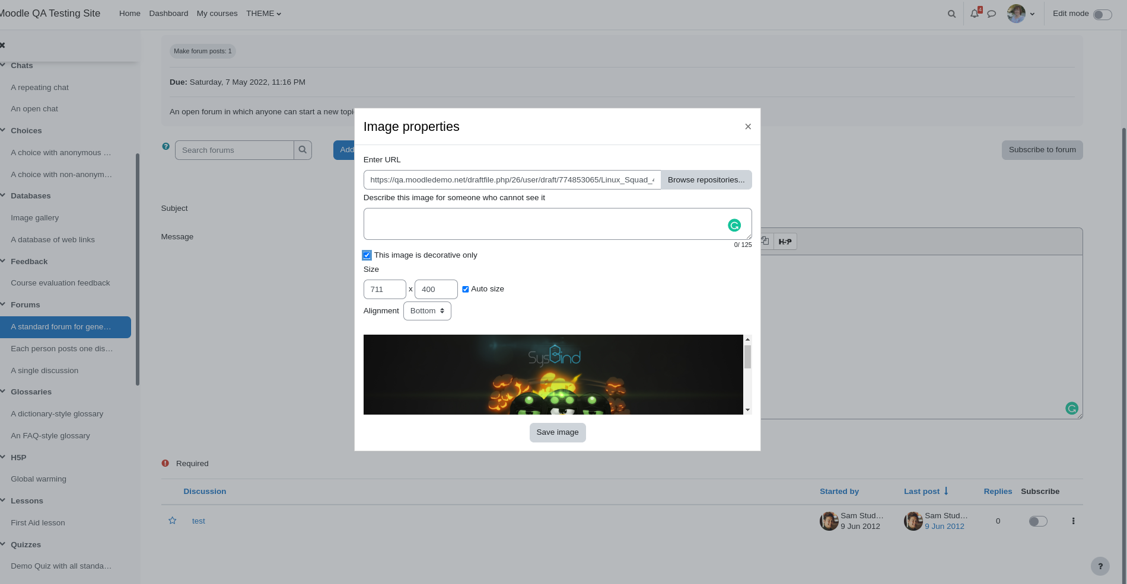Screen dimensions: 1127x584
Task: Collapse the Quizzes section
Action: coord(3,544)
